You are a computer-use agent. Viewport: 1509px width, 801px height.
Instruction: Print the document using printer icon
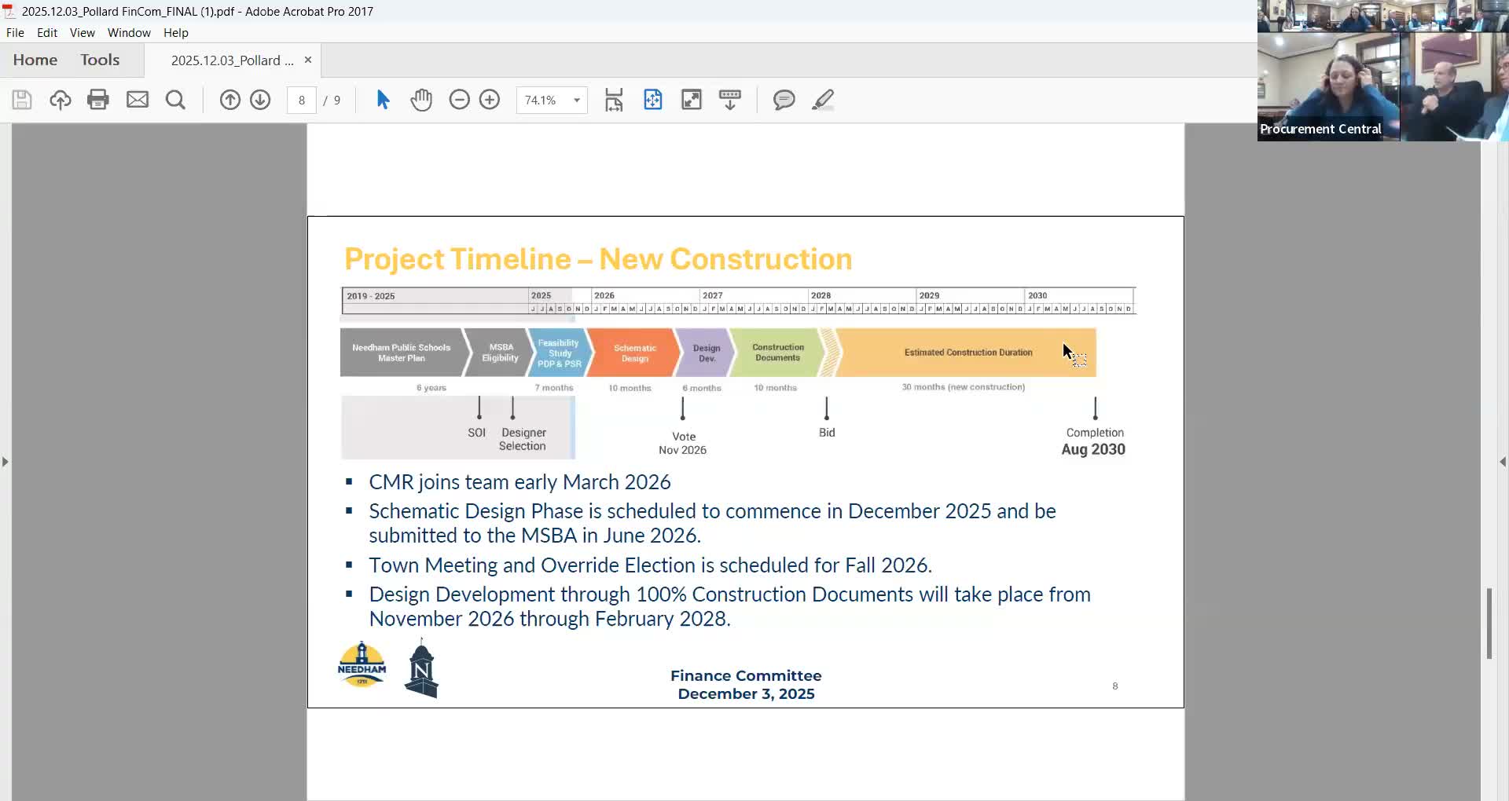tap(98, 100)
